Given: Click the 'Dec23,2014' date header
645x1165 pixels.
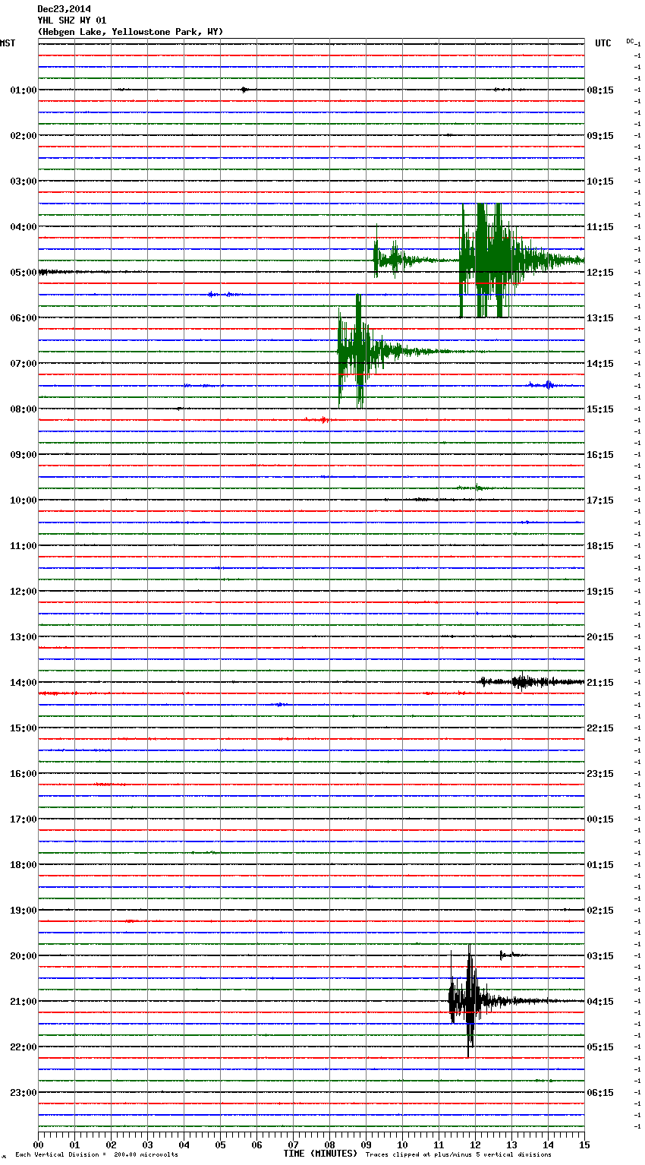Looking at the screenshot, I should click(64, 9).
